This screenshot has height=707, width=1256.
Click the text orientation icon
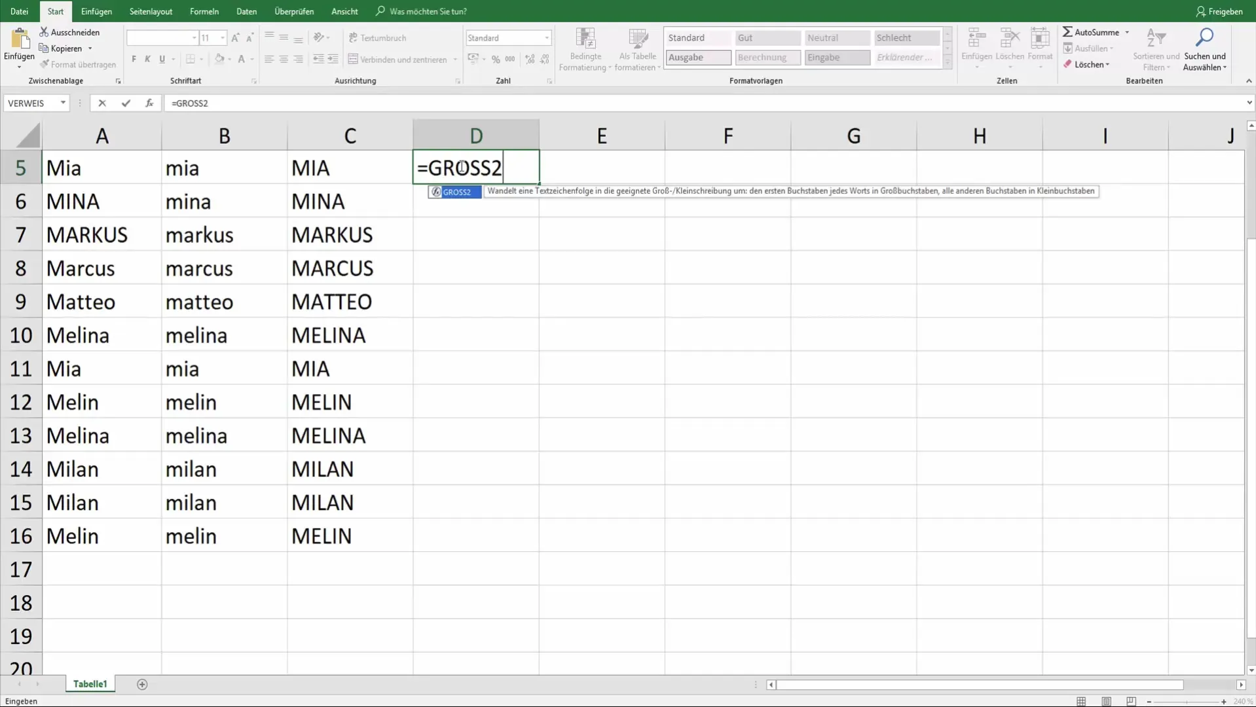coord(318,37)
